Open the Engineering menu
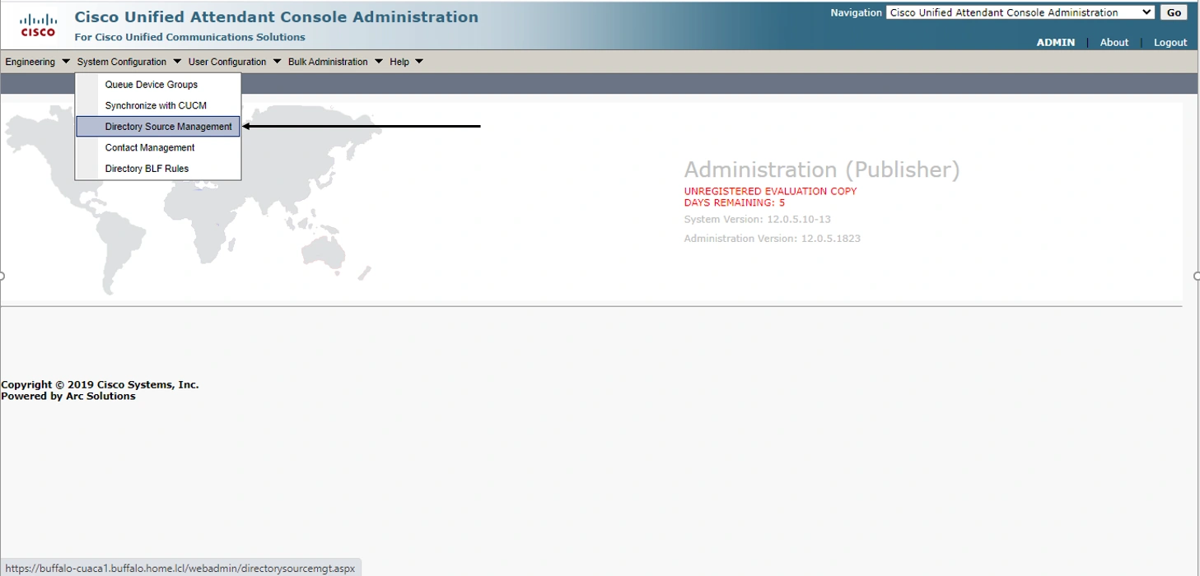This screenshot has width=1200, height=576. [x=30, y=62]
